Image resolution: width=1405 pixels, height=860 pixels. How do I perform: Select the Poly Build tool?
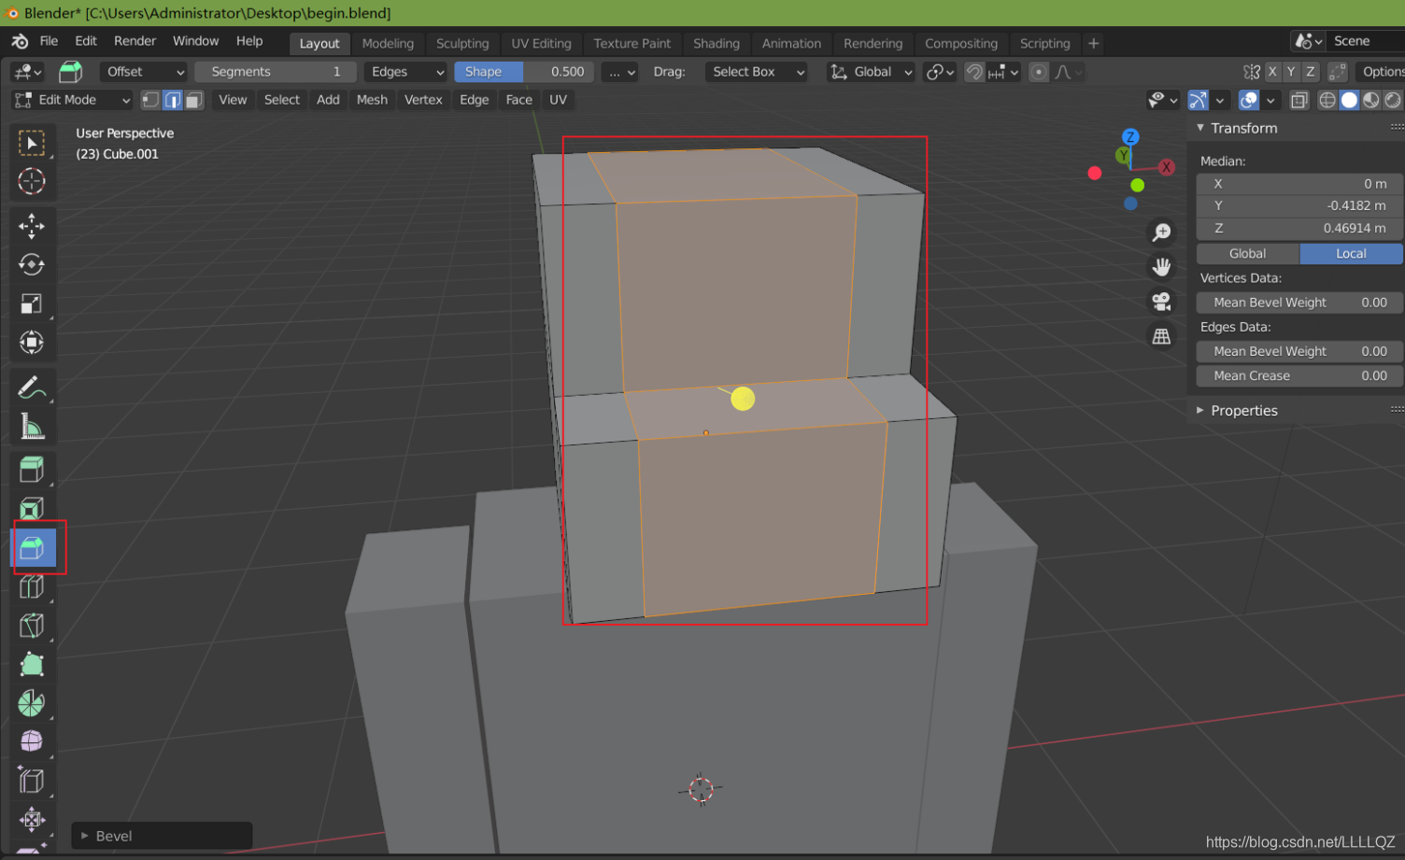click(x=32, y=664)
